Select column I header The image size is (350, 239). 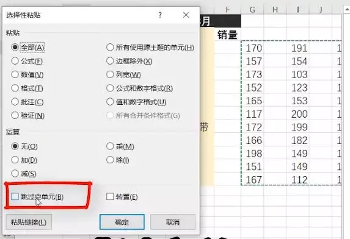tap(297, 10)
